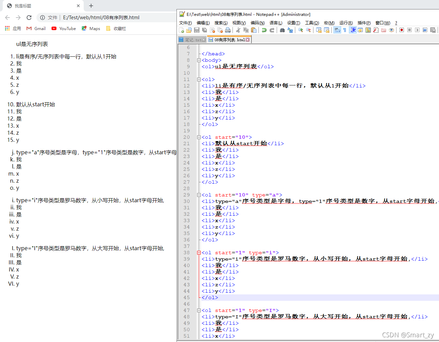The width and height of the screenshot is (439, 342).
Task: Click the Paste clipboard icon
Action: (254, 30)
